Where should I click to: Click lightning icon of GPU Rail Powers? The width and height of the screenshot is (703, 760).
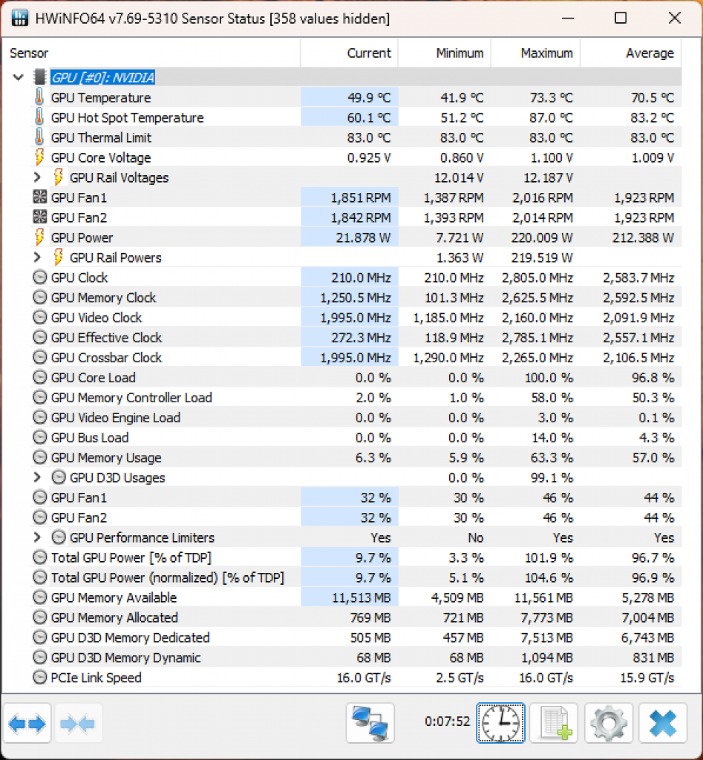point(58,257)
